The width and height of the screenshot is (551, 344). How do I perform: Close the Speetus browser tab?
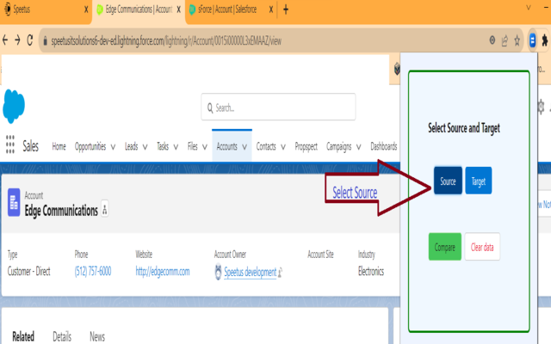pyautogui.click(x=86, y=9)
